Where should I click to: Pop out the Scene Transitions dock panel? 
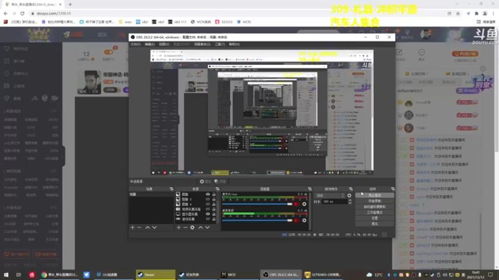(x=351, y=189)
